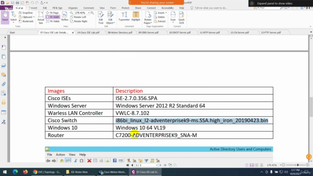Toggle Fit Page view mode
The height and width of the screenshot is (176, 313).
tap(52, 13)
